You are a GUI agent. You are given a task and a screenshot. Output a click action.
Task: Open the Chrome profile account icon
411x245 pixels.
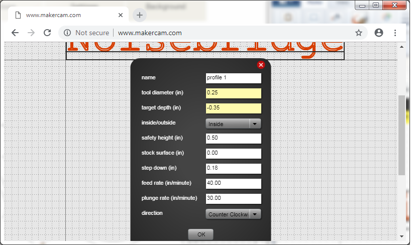point(379,33)
